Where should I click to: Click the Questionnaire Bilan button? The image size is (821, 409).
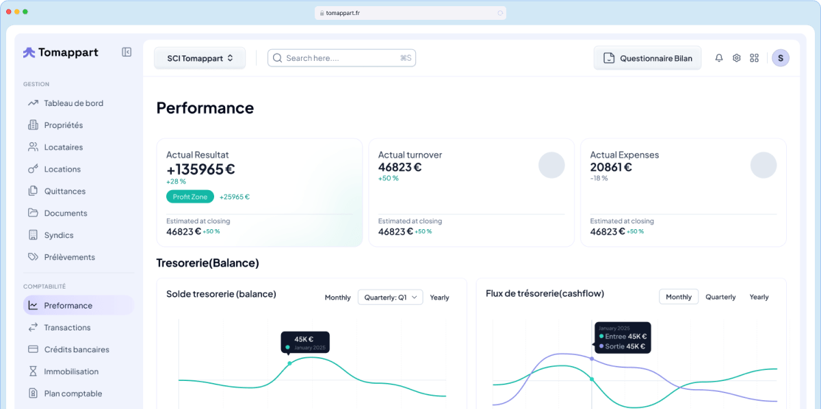647,58
